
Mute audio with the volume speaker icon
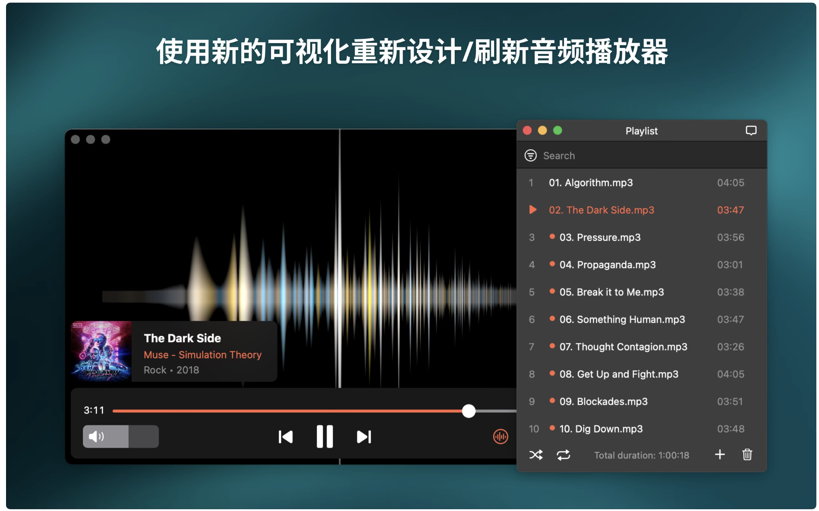[97, 436]
